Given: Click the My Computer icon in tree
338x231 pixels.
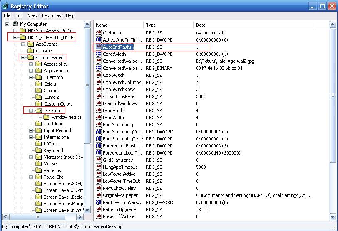Looking at the screenshot, I should click(x=15, y=24).
